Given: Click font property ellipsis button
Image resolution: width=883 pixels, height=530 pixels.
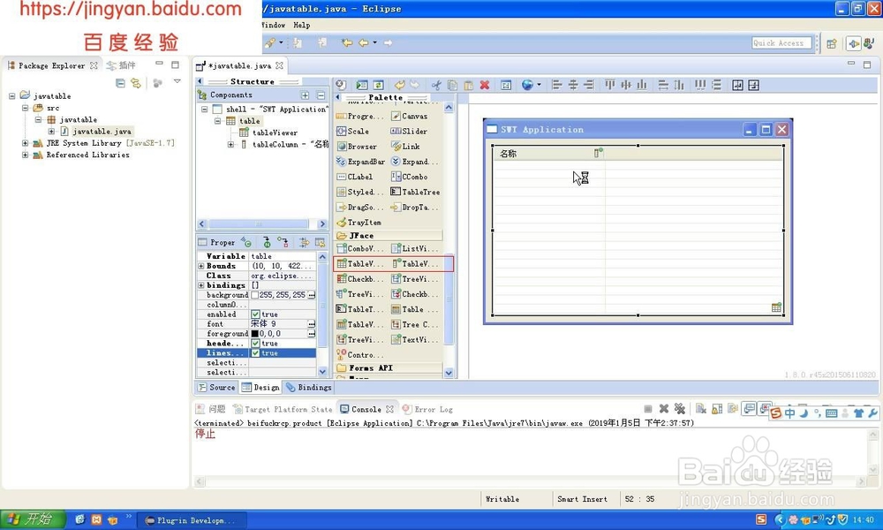Looking at the screenshot, I should [x=312, y=324].
